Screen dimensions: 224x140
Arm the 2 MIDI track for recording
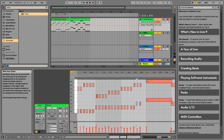click(168, 33)
